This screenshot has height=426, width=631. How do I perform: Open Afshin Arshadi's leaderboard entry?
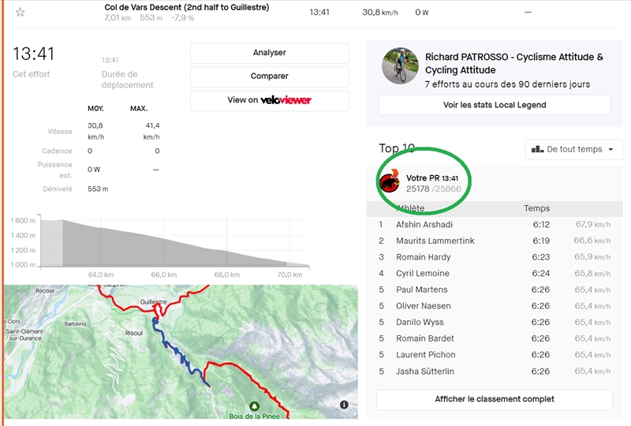(424, 225)
